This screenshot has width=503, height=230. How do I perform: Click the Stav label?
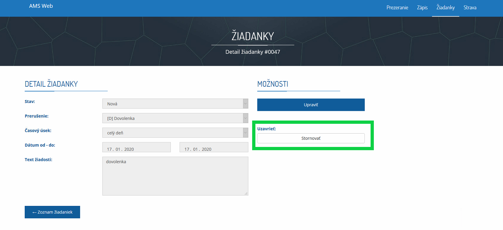click(30, 101)
